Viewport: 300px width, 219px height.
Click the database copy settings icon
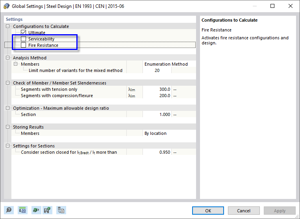pyautogui.click(x=61, y=210)
